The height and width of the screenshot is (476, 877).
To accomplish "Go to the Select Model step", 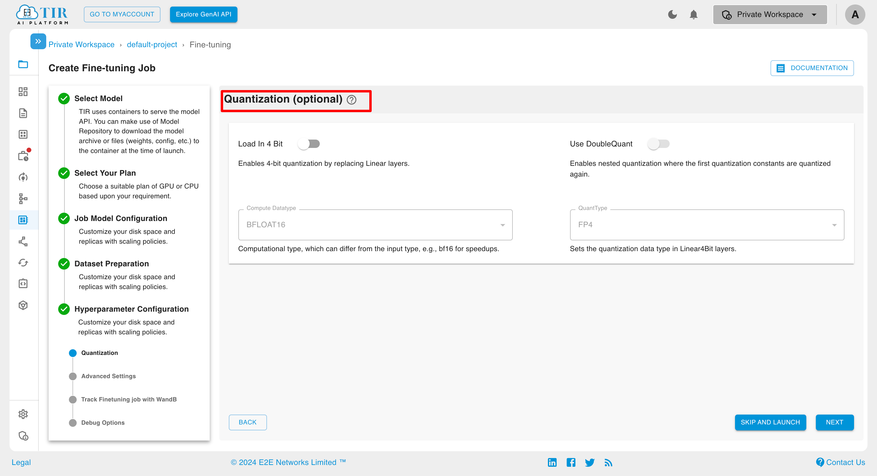I will [x=98, y=98].
